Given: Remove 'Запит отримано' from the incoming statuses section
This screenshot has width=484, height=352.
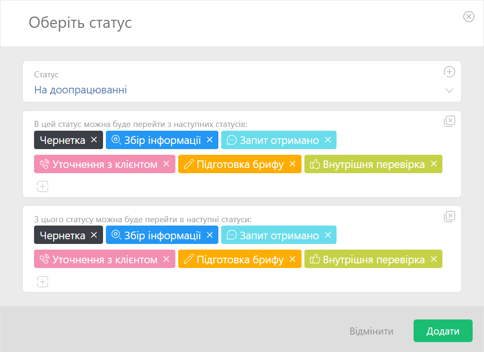Looking at the screenshot, I should click(328, 140).
